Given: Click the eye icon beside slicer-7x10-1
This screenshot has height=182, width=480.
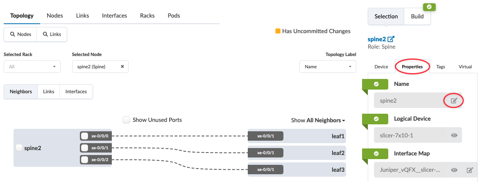Looking at the screenshot, I should click(454, 135).
